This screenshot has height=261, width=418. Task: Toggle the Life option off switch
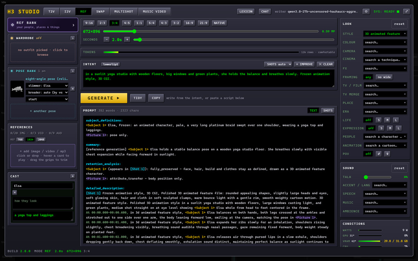tap(368, 120)
